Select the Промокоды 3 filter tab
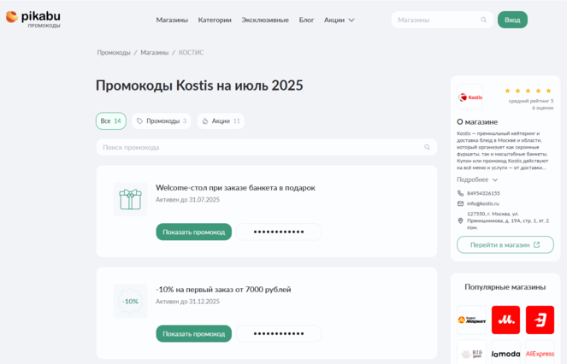 pos(162,121)
